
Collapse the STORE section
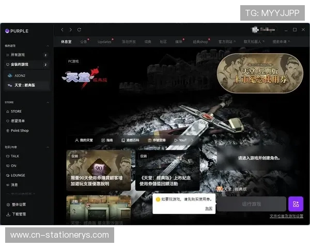click(48, 102)
